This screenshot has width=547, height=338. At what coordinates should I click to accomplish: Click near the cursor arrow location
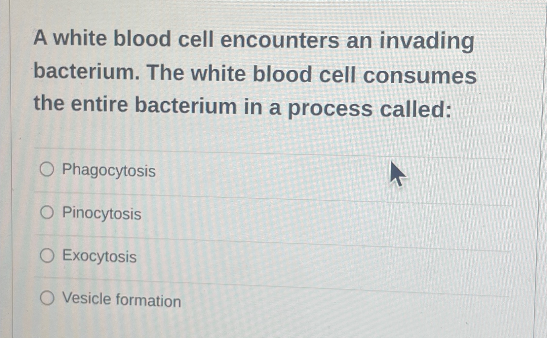[x=397, y=173]
